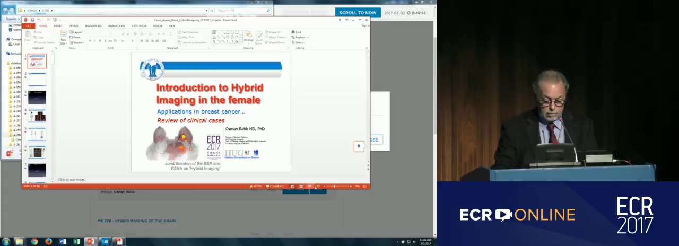Save presentation from Quick Access Toolbar
This screenshot has height=246, width=679.
[32, 20]
